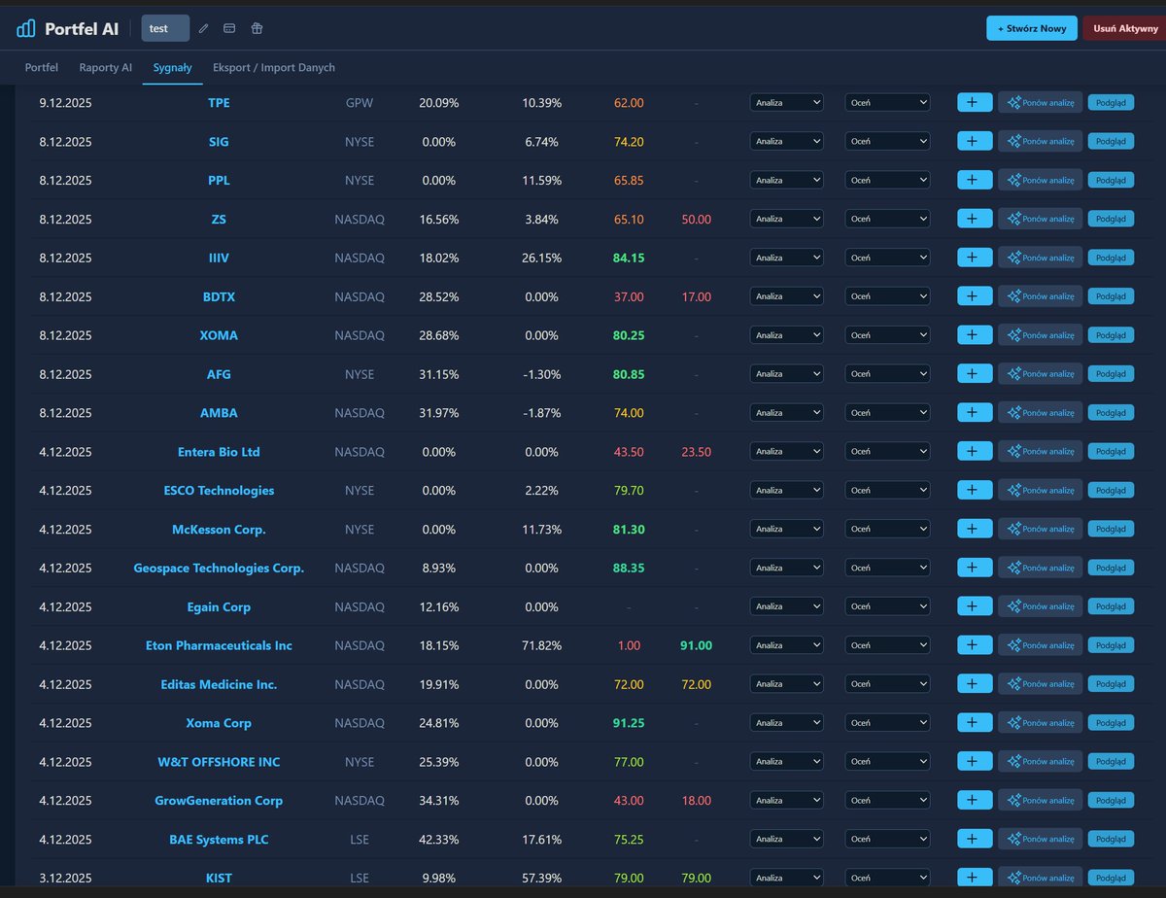Open the Oceń dropdown for AMBA
The height and width of the screenshot is (898, 1166).
coord(887,412)
